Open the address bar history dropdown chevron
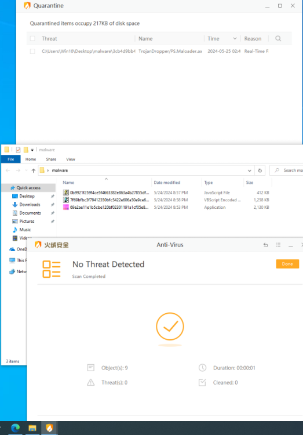 point(250,171)
